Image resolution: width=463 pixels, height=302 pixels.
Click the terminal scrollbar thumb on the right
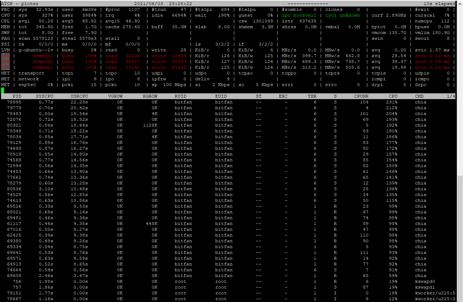click(x=460, y=239)
